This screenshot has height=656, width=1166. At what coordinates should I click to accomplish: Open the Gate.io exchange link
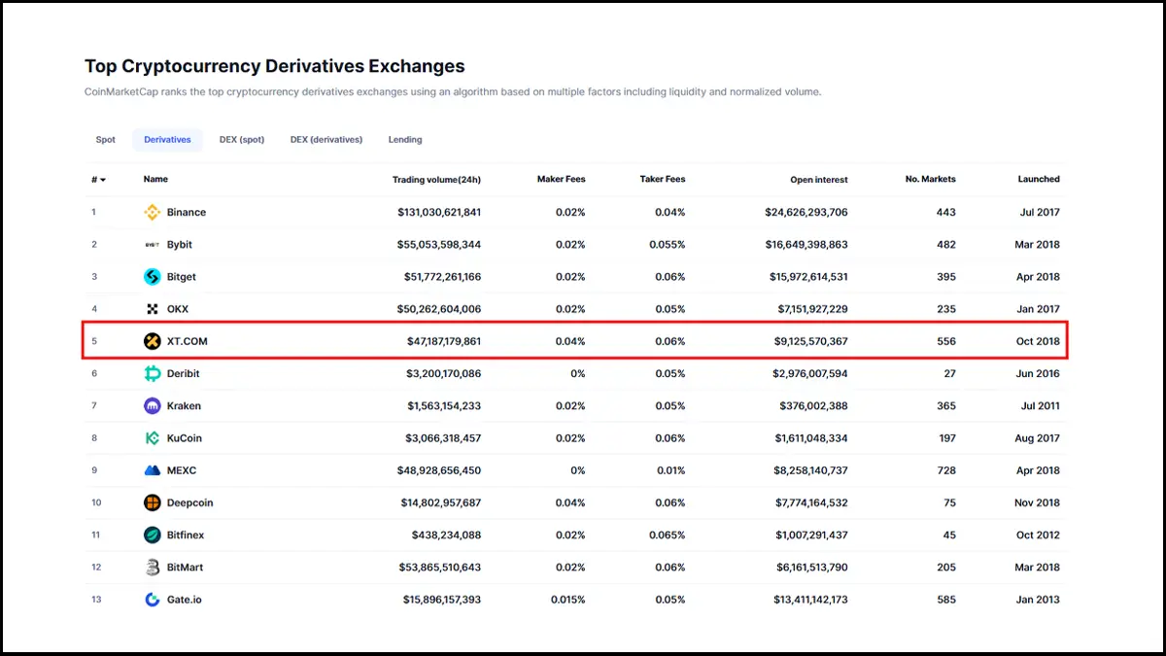(x=185, y=600)
